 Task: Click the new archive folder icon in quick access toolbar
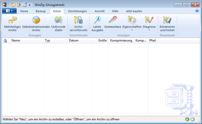(13, 5)
